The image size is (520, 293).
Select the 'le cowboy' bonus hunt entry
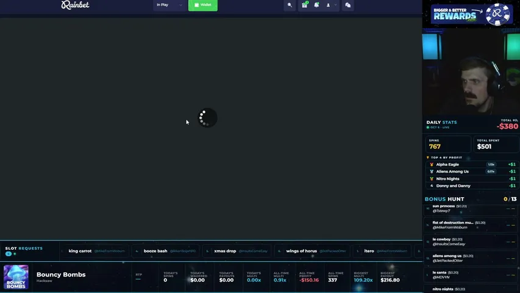(471, 242)
